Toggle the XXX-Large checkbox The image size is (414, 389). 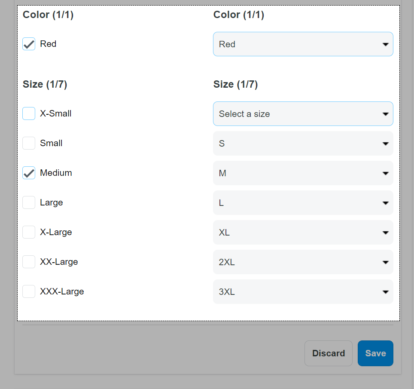tap(29, 291)
